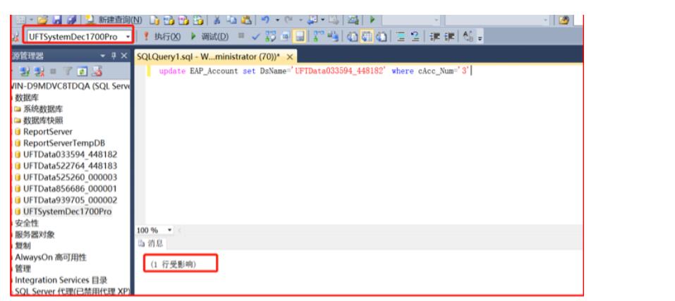Open toolbar overflow options arrow
Screen dimensions: 675x301
click(480, 38)
